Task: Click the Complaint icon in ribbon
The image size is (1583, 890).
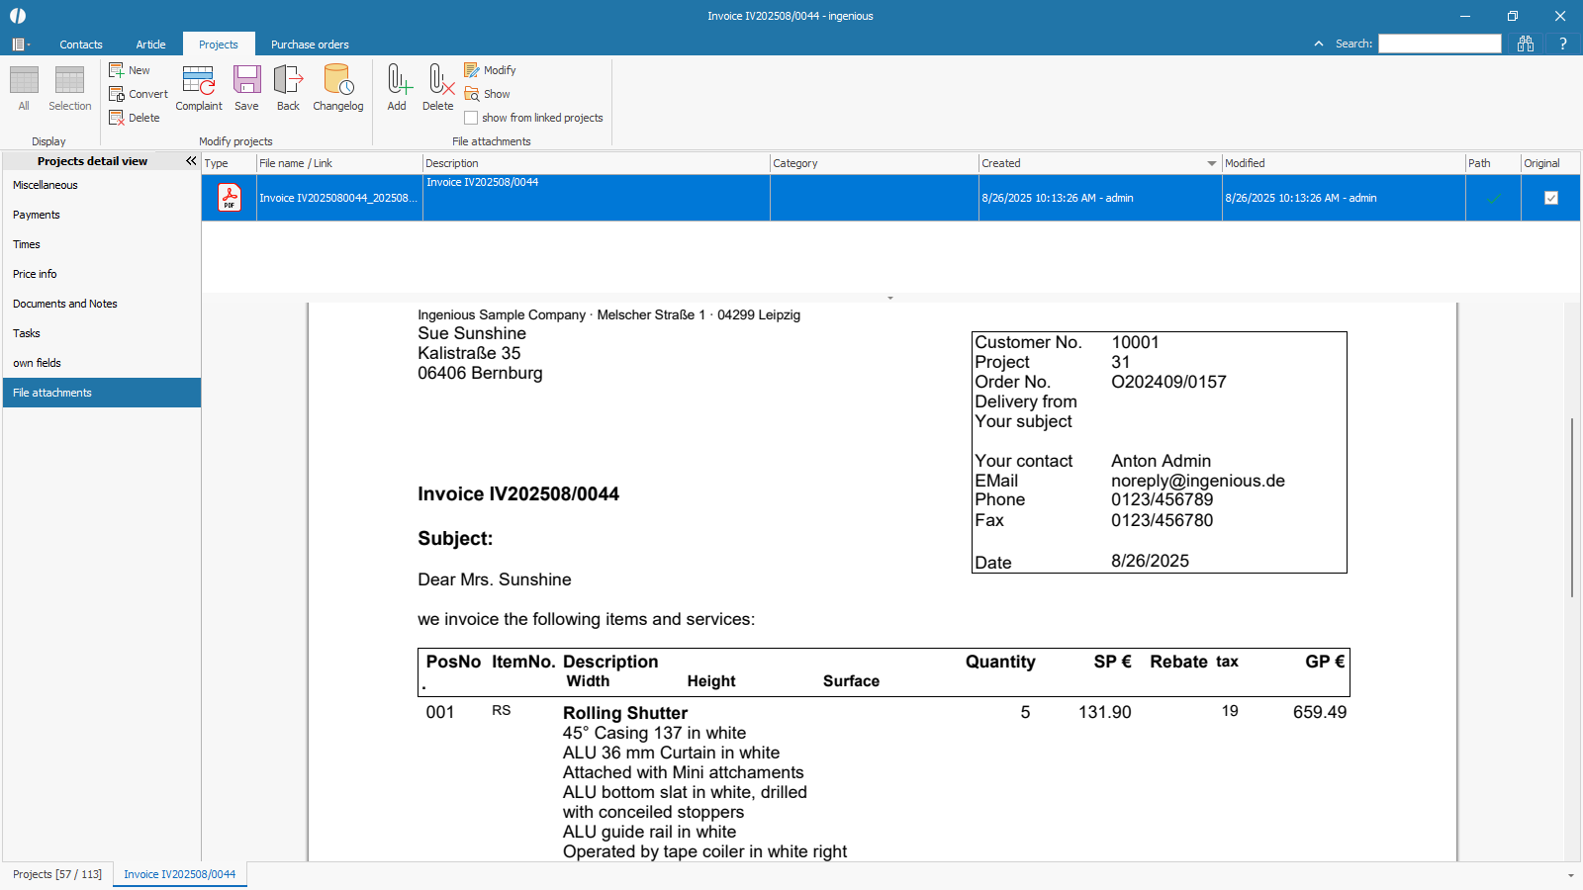Action: point(199,87)
